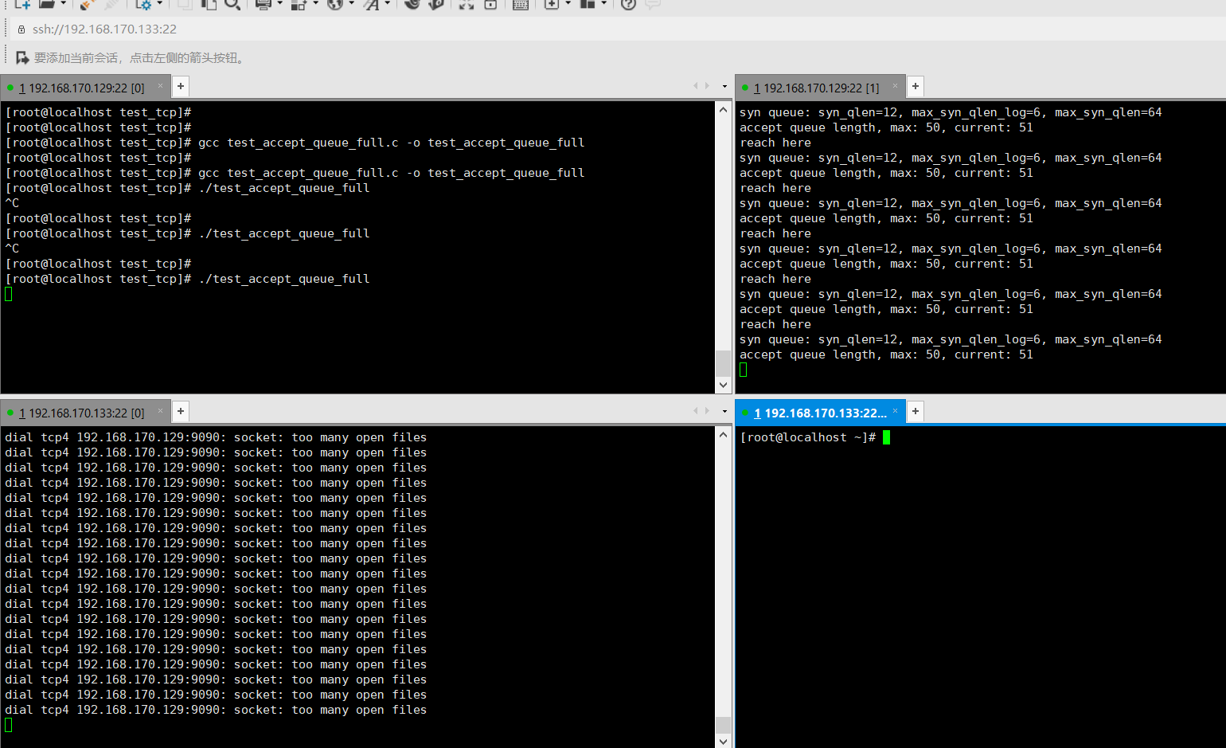Open tab list dropdown in bottom-left pane
The height and width of the screenshot is (748, 1226).
click(x=724, y=411)
